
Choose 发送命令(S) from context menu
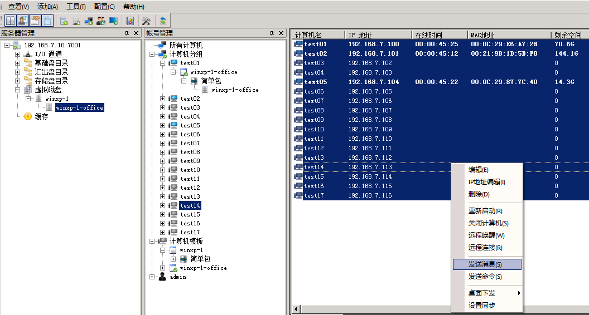click(x=487, y=277)
